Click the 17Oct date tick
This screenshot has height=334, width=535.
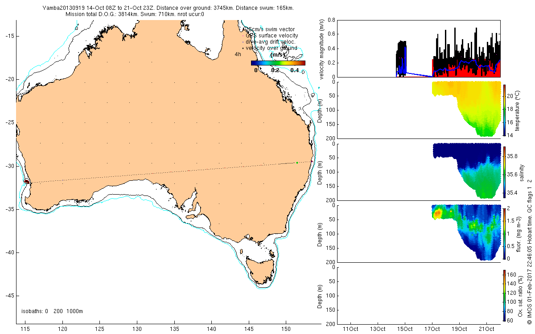(432, 329)
